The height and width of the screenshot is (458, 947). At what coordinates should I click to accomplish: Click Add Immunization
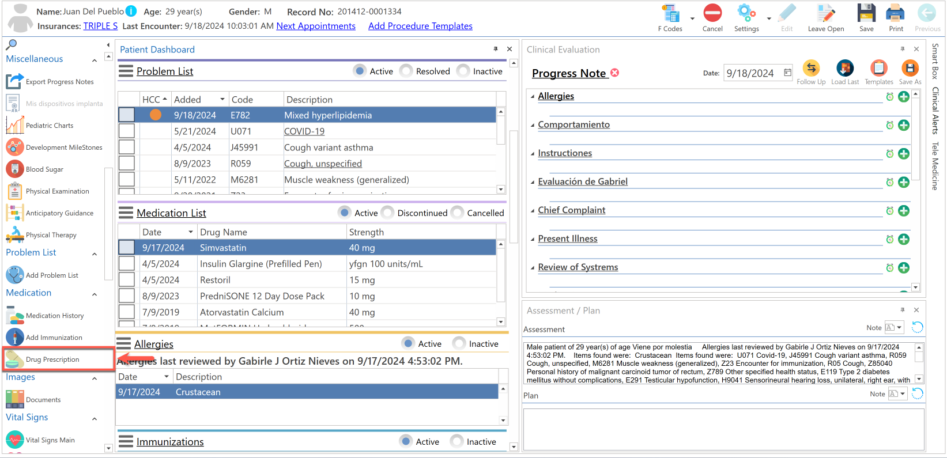44,338
